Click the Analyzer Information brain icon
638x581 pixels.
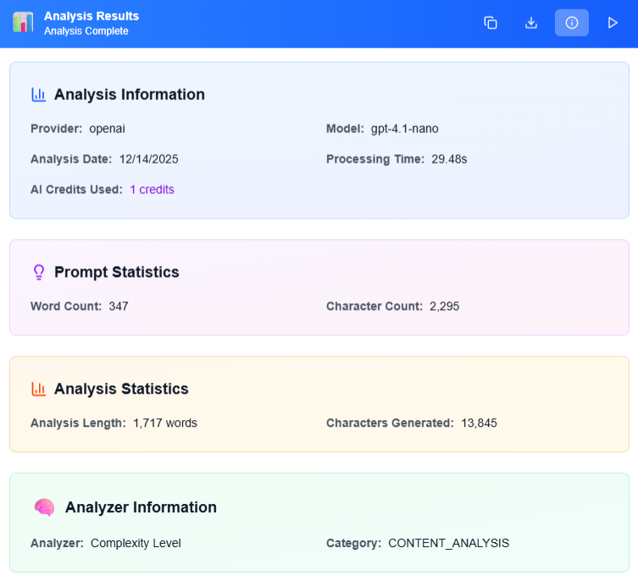[44, 507]
